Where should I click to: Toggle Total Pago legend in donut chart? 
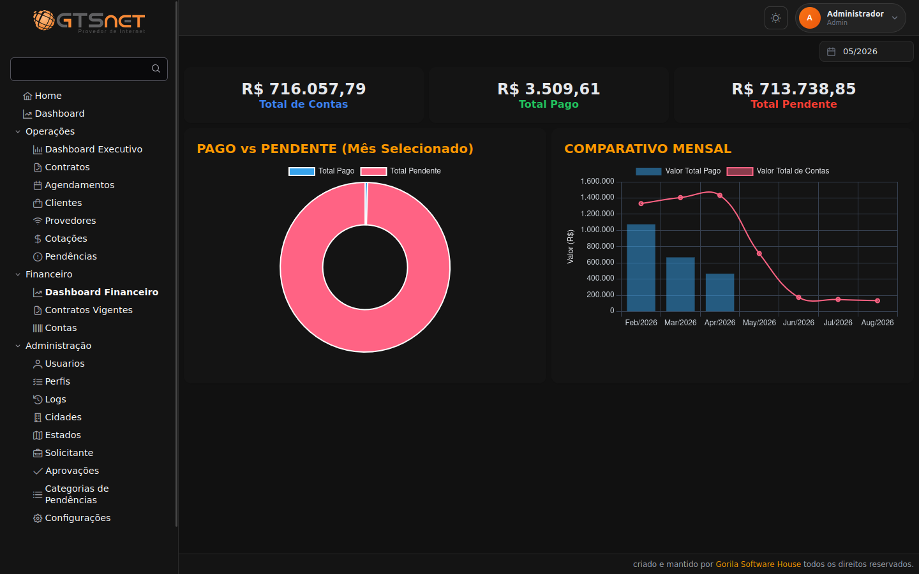pyautogui.click(x=322, y=171)
